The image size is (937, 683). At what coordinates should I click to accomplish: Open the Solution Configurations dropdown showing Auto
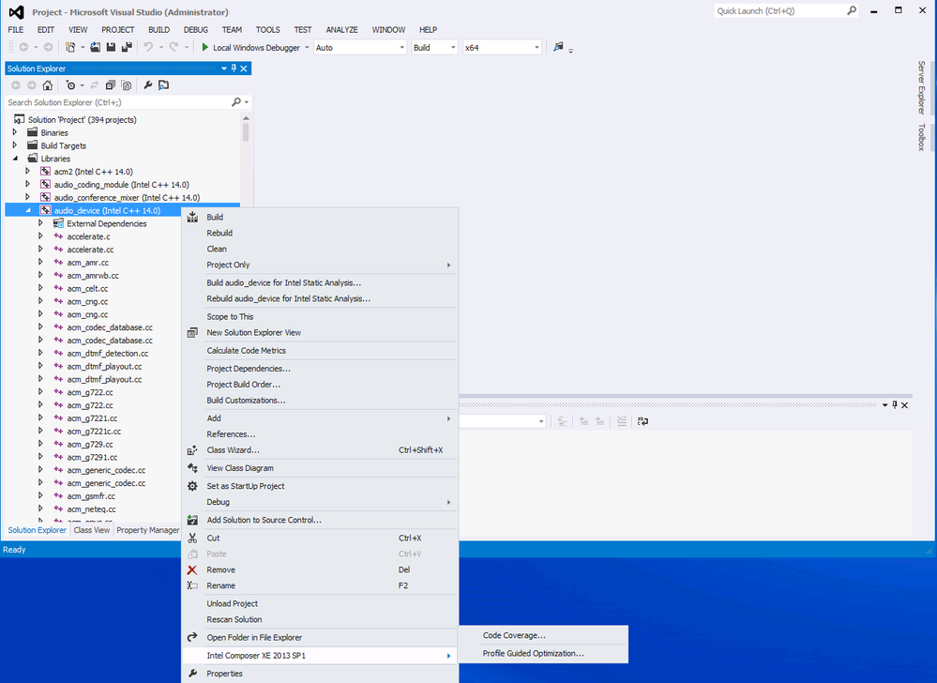360,47
